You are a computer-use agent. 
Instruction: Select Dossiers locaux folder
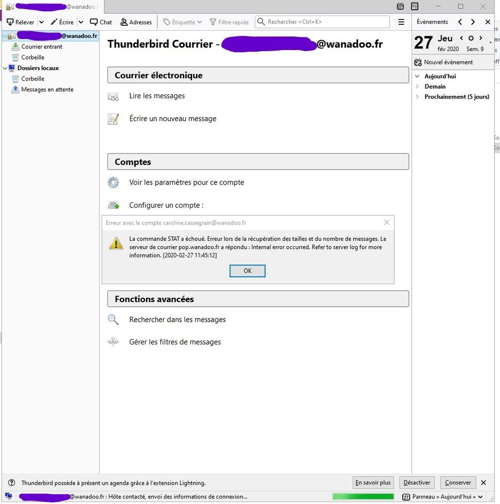point(38,68)
